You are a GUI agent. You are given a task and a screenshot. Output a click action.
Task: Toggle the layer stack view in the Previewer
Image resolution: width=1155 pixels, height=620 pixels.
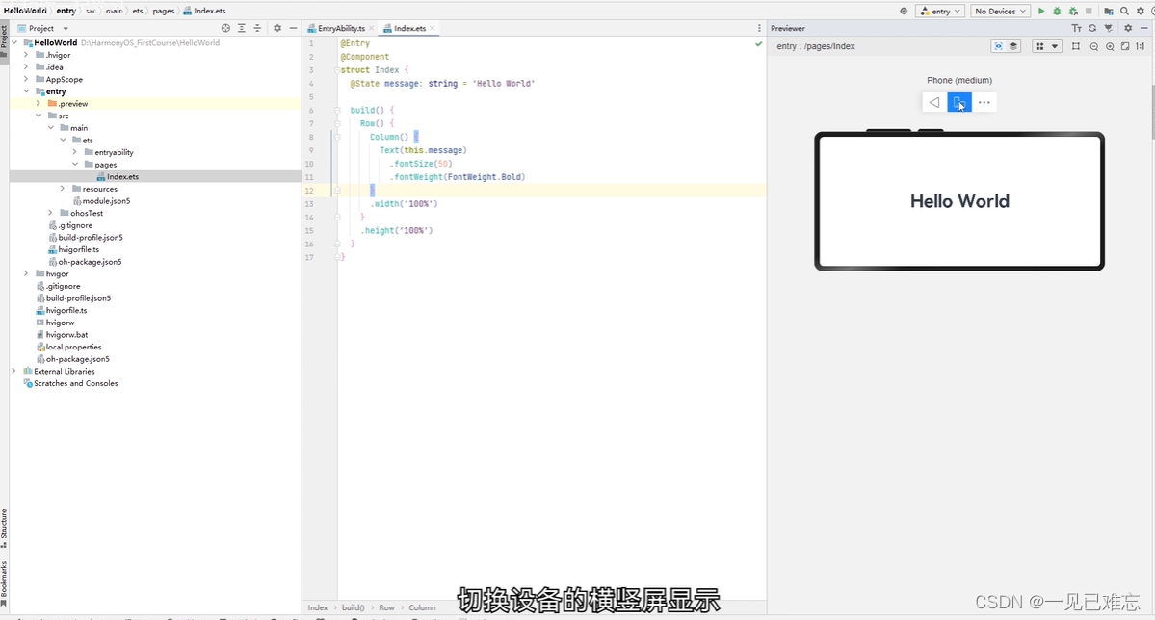(x=1014, y=45)
